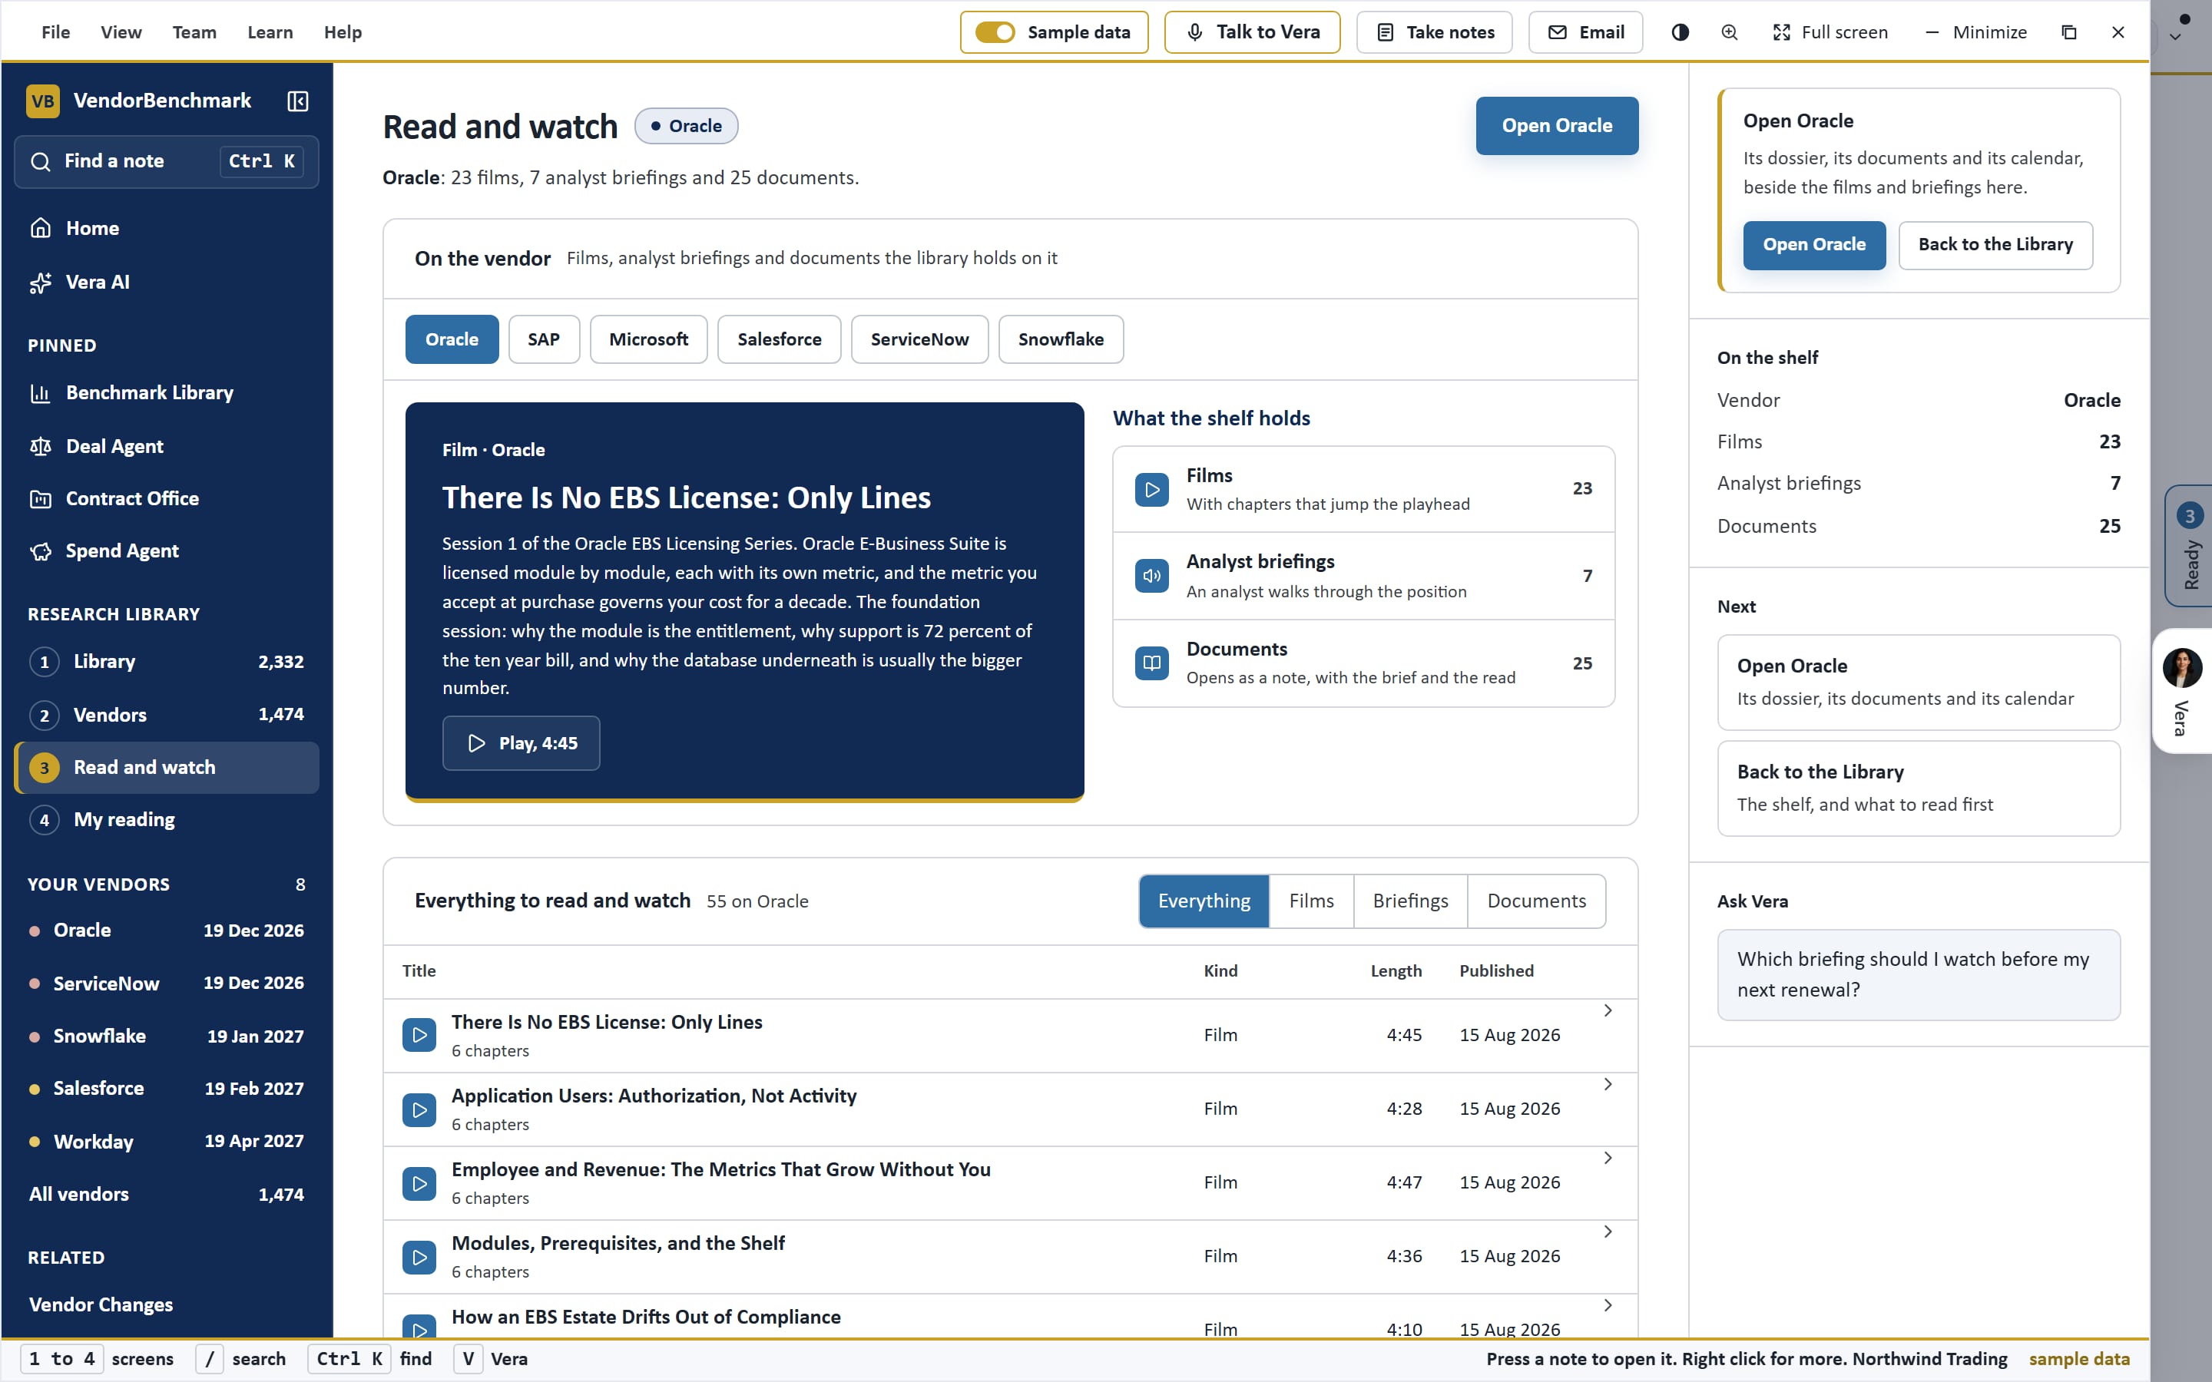2212x1382 pixels.
Task: Select the Snowflake vendor chip
Action: (x=1060, y=340)
